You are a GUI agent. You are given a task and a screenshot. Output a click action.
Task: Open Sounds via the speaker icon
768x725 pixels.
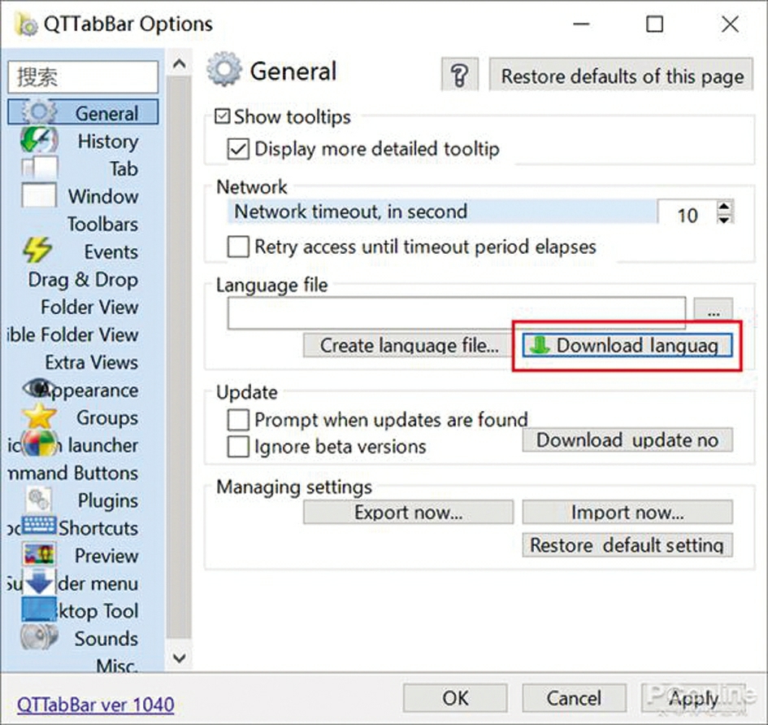(x=39, y=636)
